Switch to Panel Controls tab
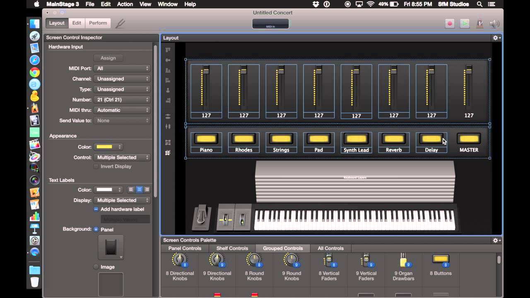 (x=185, y=248)
